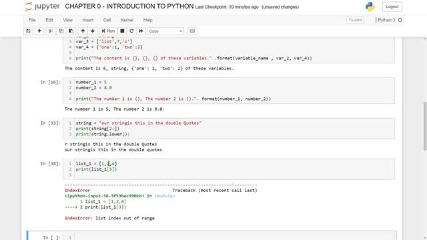This screenshot has width=427, height=240.
Task: Click the string assignment code line
Action: coord(139,123)
